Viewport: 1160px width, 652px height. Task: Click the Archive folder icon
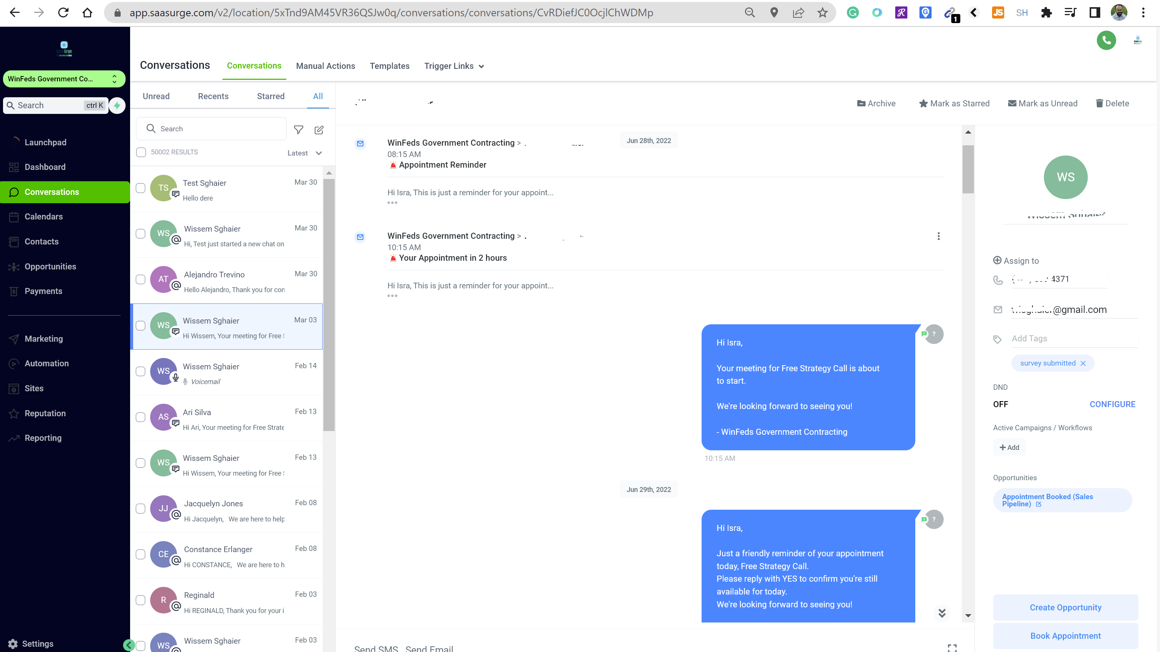point(861,103)
